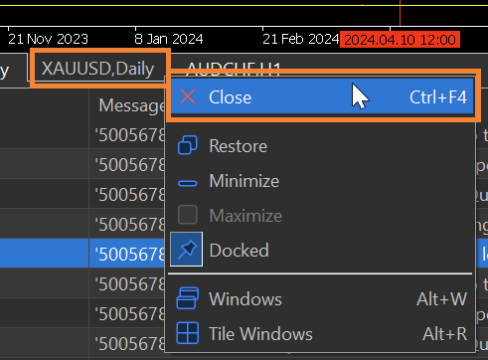Click the 8 Jan 2024 date label

(x=169, y=39)
